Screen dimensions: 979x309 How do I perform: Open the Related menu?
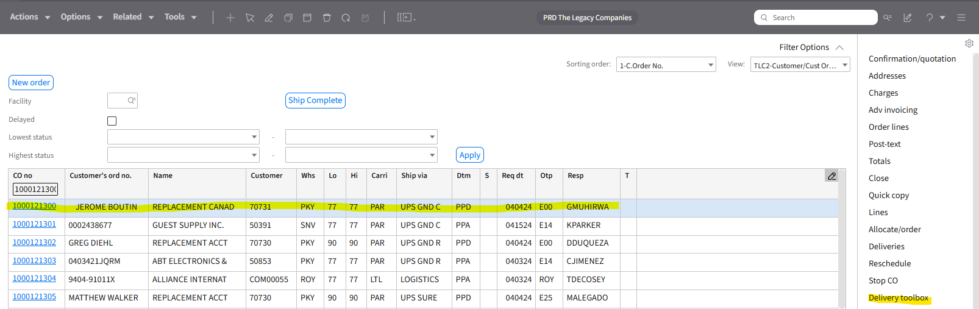pos(133,17)
